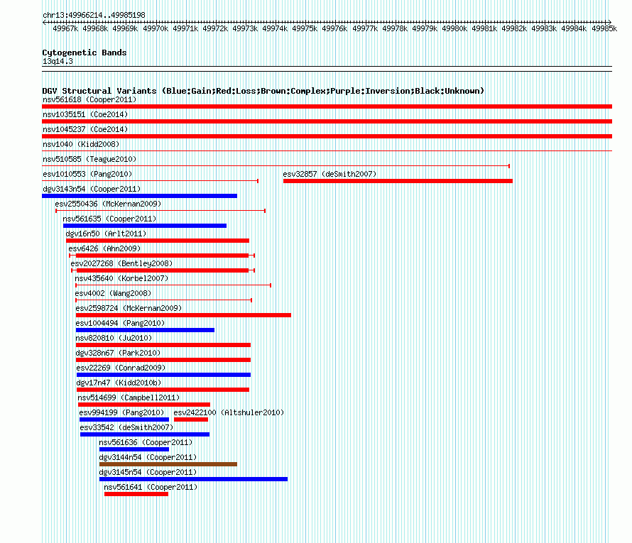Click esv2027268 (Bentley2008) label
The width and height of the screenshot is (632, 543).
(x=121, y=263)
